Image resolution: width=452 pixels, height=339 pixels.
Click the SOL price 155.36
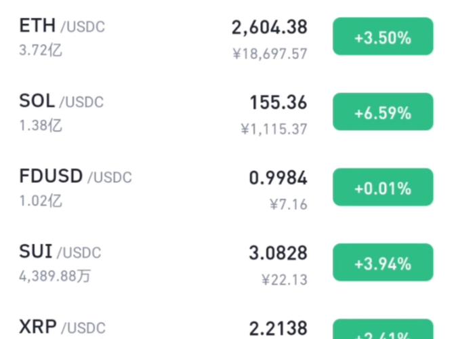(278, 103)
